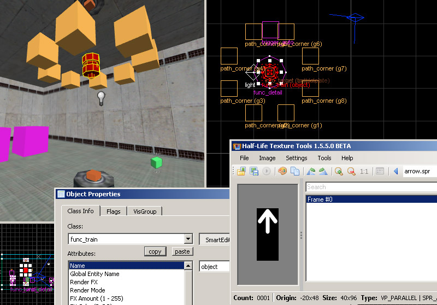Click the light bulb entity in 3D view
The width and height of the screenshot is (437, 305).
101,98
